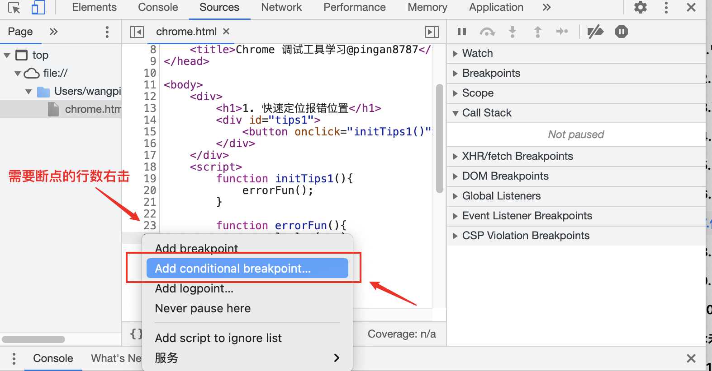This screenshot has height=371, width=712.
Task: Click the navigator horizontal scrollbar thumb
Action: coord(33,339)
